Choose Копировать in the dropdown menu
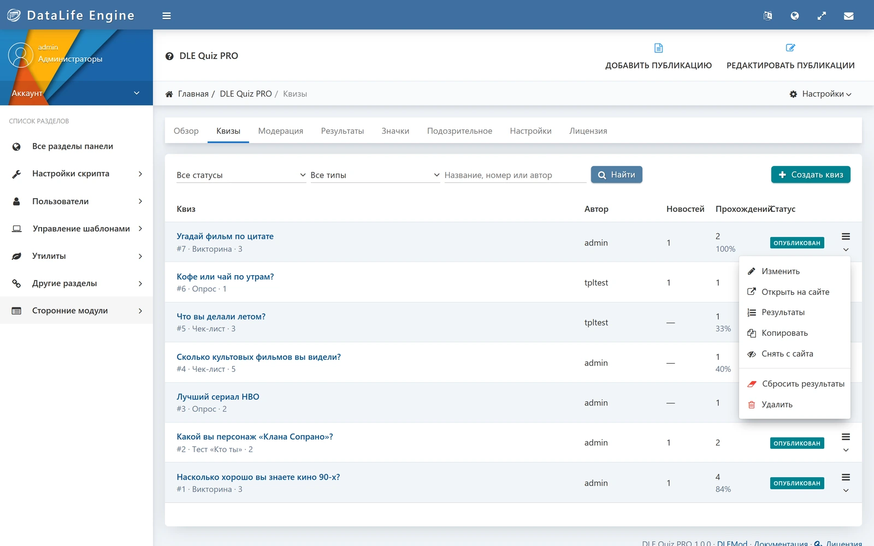Viewport: 874px width, 546px height. (794, 333)
